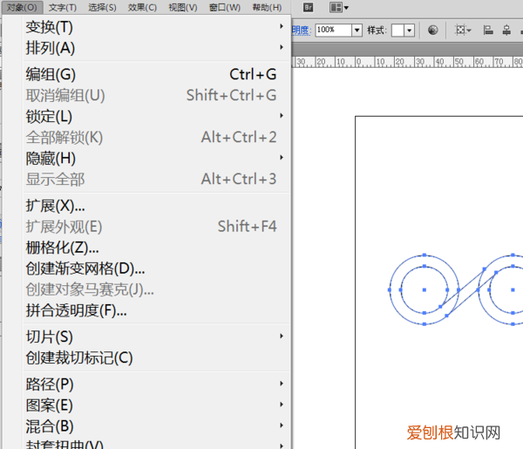
Task: Open the 效果(C) menu in menu bar
Action: click(x=142, y=8)
